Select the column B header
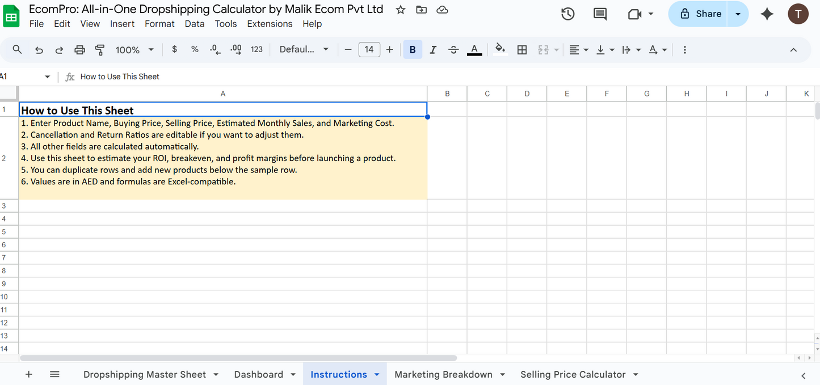This screenshot has height=385, width=820. pos(447,94)
